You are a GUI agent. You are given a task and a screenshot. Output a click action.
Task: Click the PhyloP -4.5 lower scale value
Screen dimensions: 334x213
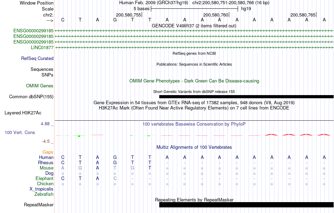click(x=46, y=141)
